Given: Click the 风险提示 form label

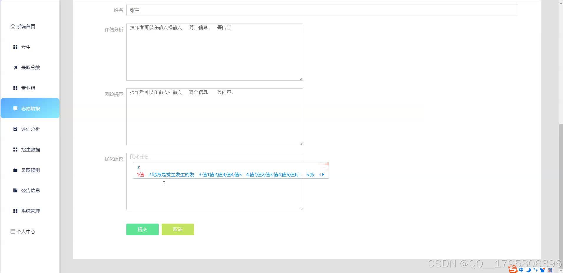Looking at the screenshot, I should 114,94.
